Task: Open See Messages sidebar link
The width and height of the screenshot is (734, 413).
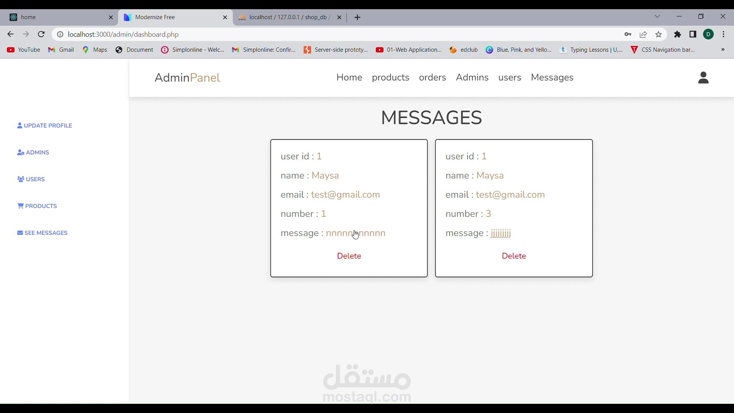Action: click(42, 233)
